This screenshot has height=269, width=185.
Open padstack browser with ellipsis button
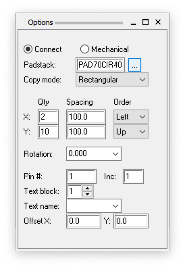tap(135, 65)
